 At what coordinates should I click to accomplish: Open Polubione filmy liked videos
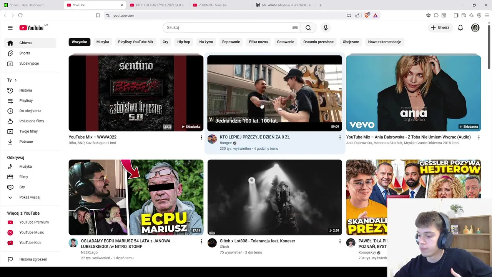tap(30, 121)
